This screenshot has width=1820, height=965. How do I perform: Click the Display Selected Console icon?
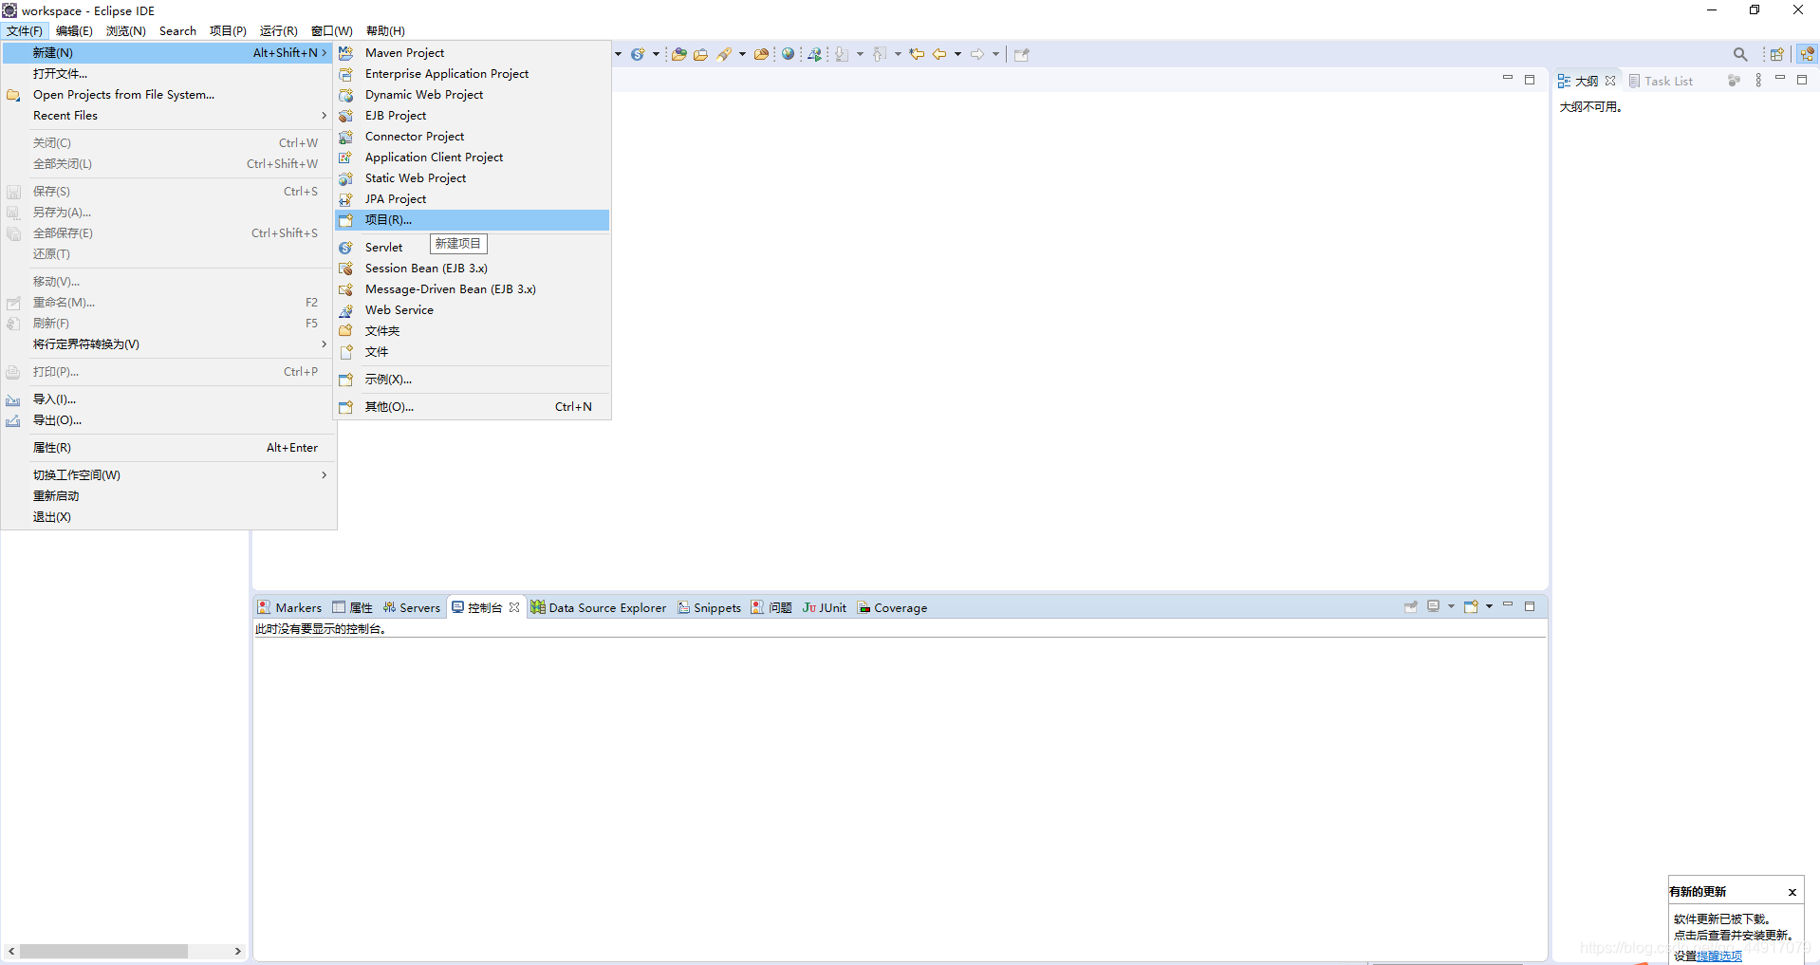coord(1434,606)
